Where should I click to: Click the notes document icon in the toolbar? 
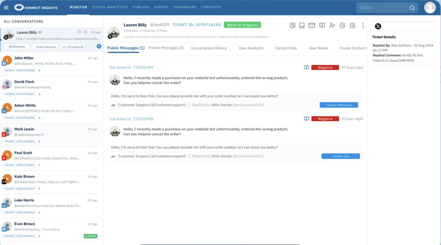pyautogui.click(x=292, y=25)
